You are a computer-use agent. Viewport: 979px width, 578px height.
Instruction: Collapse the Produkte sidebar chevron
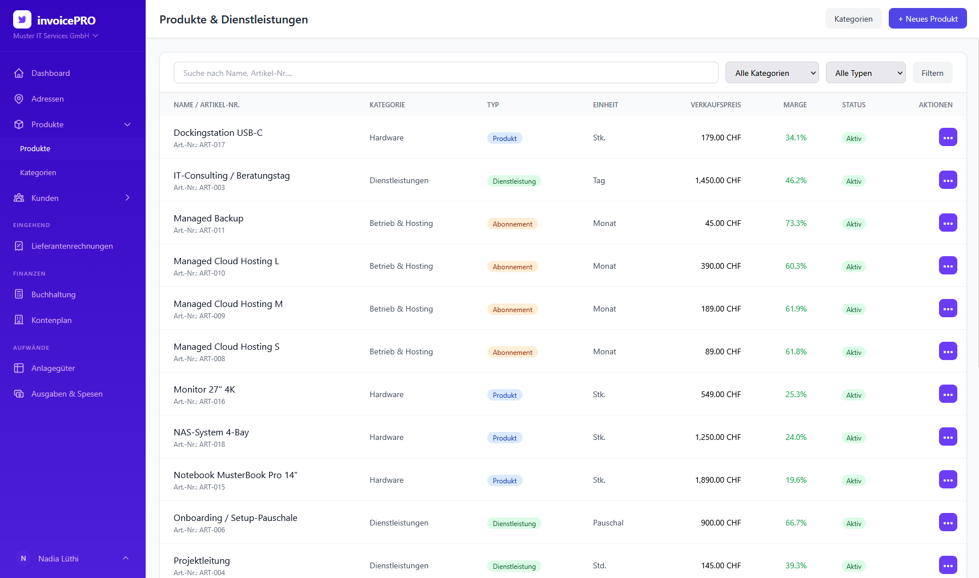click(x=127, y=124)
